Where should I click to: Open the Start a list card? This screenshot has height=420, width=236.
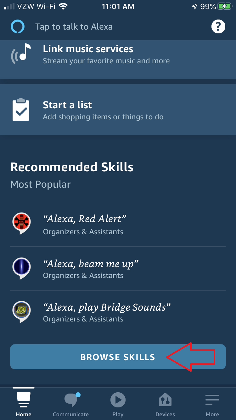coord(118,110)
